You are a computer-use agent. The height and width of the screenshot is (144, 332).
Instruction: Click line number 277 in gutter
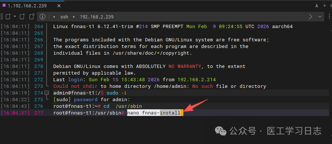click(39, 113)
